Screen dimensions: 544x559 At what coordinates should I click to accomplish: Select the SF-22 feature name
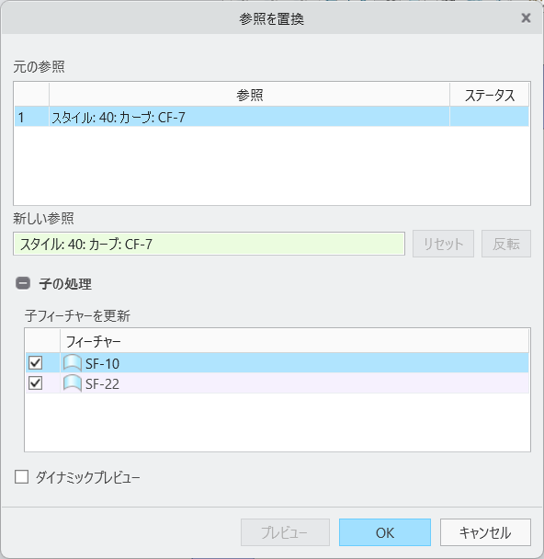pos(102,384)
